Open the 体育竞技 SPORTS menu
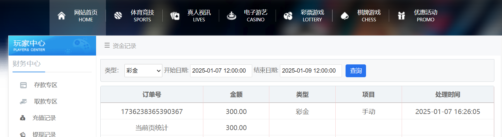Image resolution: width=502 pixels, height=137 pixels. click(x=142, y=16)
